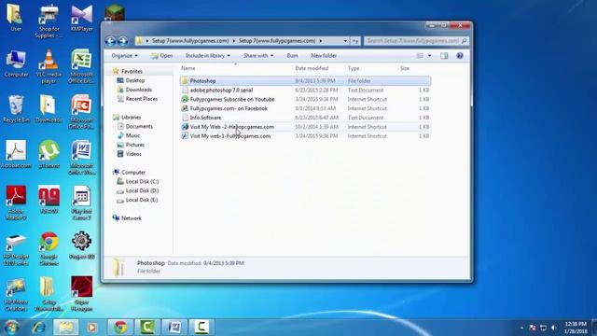Select the gear-shaped desktop icon

81,245
